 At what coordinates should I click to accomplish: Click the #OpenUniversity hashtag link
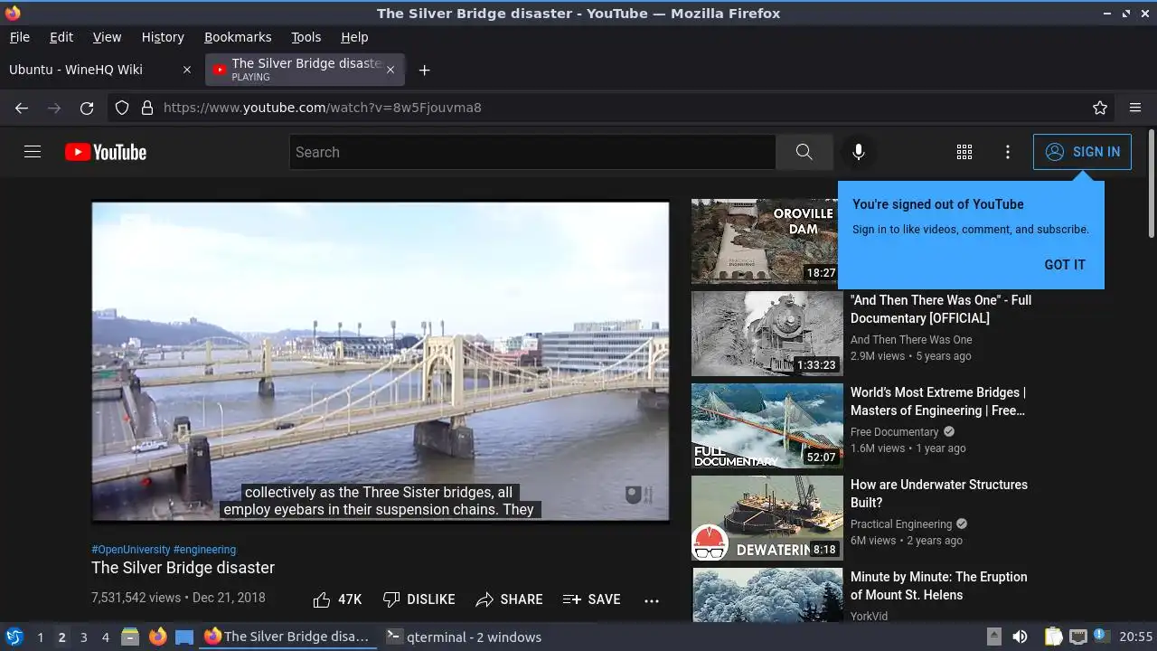131,549
